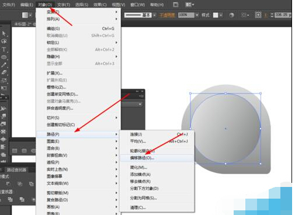Choose 拼合透明度(F)... entry
Viewport: 295px width, 215px height.
click(78, 108)
